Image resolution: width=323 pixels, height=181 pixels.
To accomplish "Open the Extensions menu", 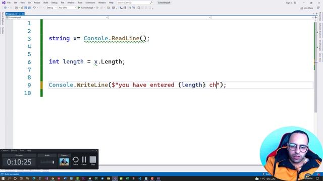I will [90, 3].
